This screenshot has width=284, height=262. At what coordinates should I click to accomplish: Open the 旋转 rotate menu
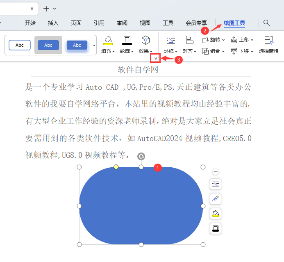(x=213, y=40)
